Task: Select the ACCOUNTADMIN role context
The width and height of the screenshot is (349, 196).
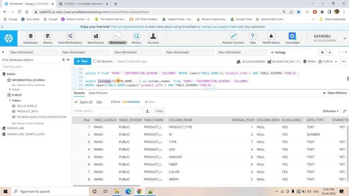Action: [x=251, y=62]
